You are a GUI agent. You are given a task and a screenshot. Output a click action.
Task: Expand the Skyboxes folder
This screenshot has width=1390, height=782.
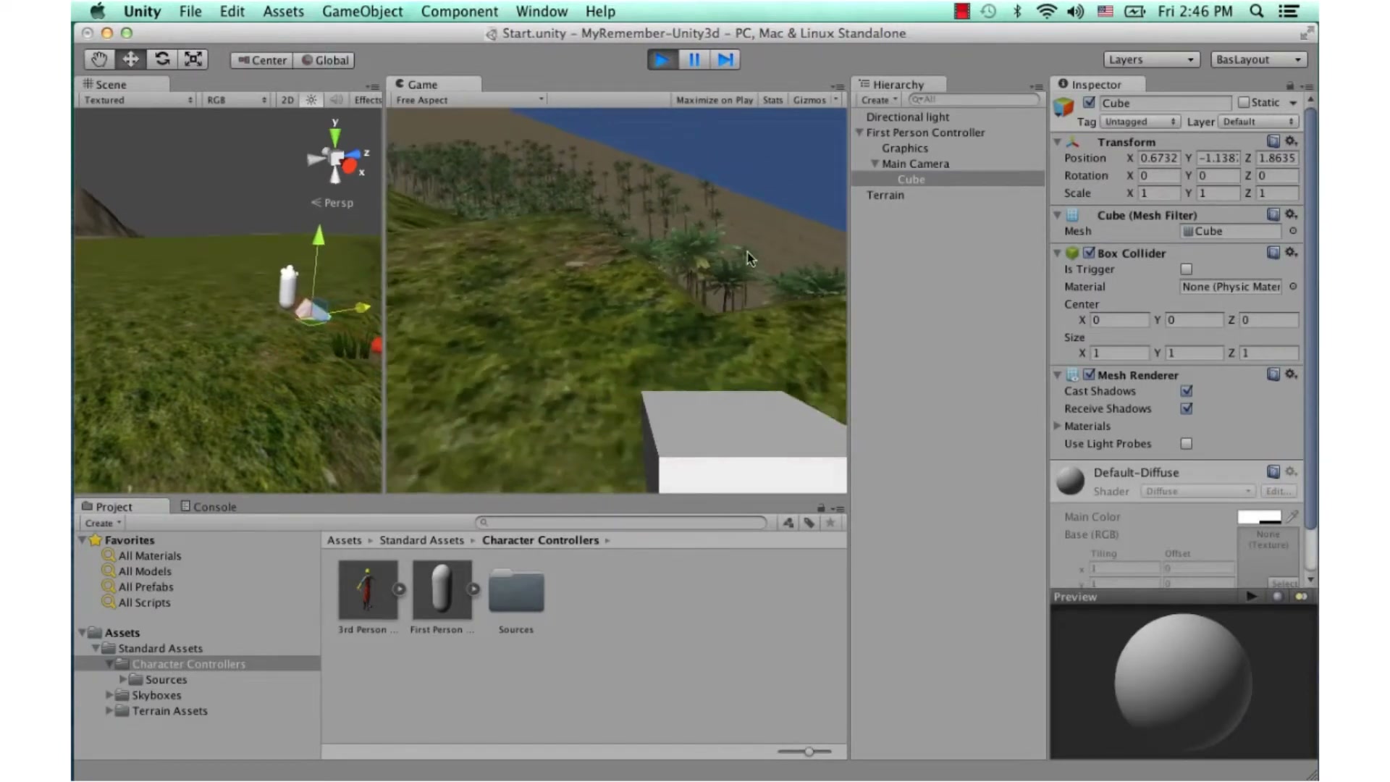(109, 695)
